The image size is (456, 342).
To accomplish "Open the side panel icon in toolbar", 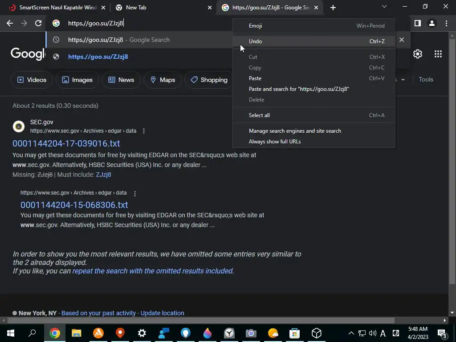I will pyautogui.click(x=418, y=23).
